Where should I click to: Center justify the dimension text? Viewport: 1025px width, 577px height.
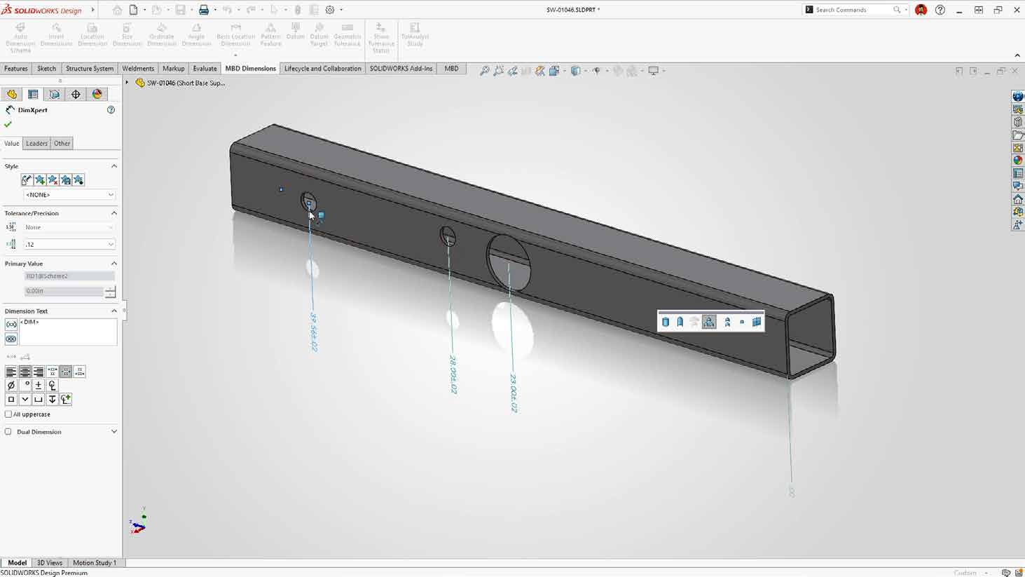[x=25, y=372]
